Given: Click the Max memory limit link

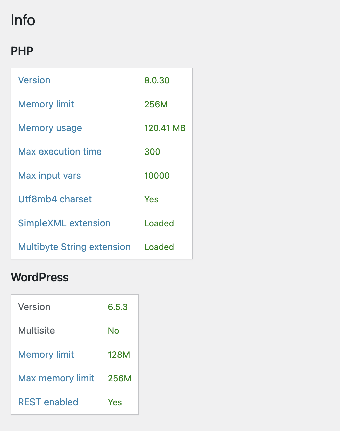Looking at the screenshot, I should coord(56,378).
